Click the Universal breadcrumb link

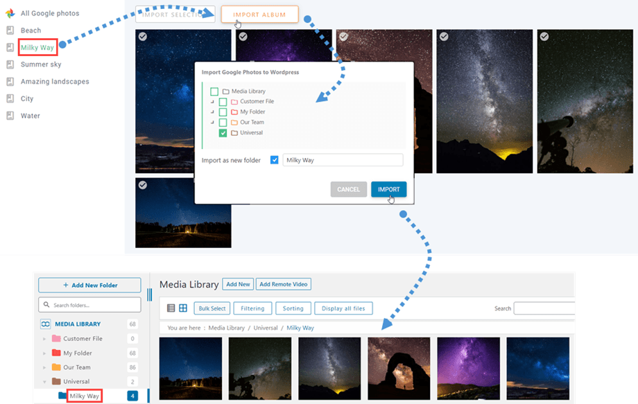265,328
